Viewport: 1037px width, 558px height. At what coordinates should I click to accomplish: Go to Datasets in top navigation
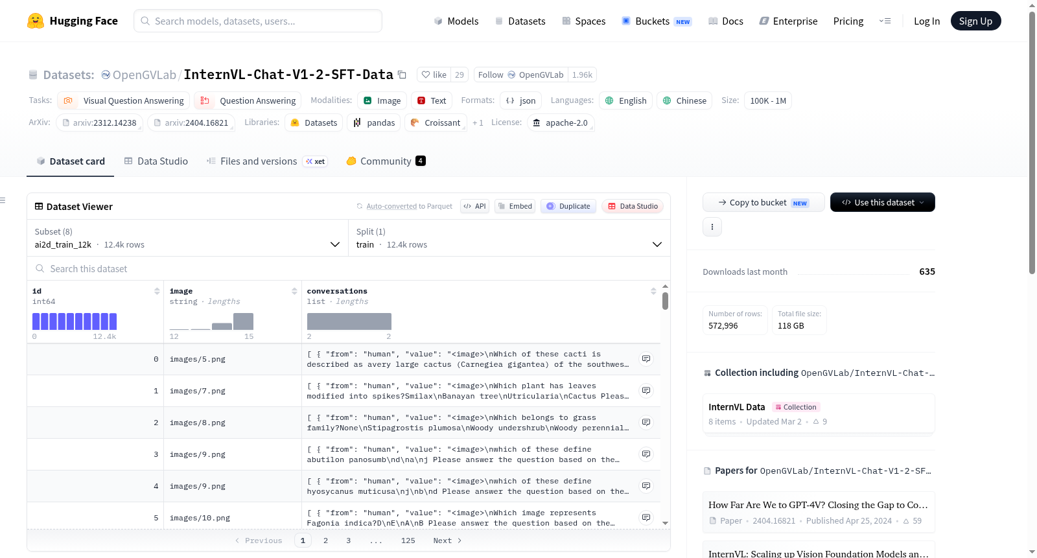pos(520,21)
